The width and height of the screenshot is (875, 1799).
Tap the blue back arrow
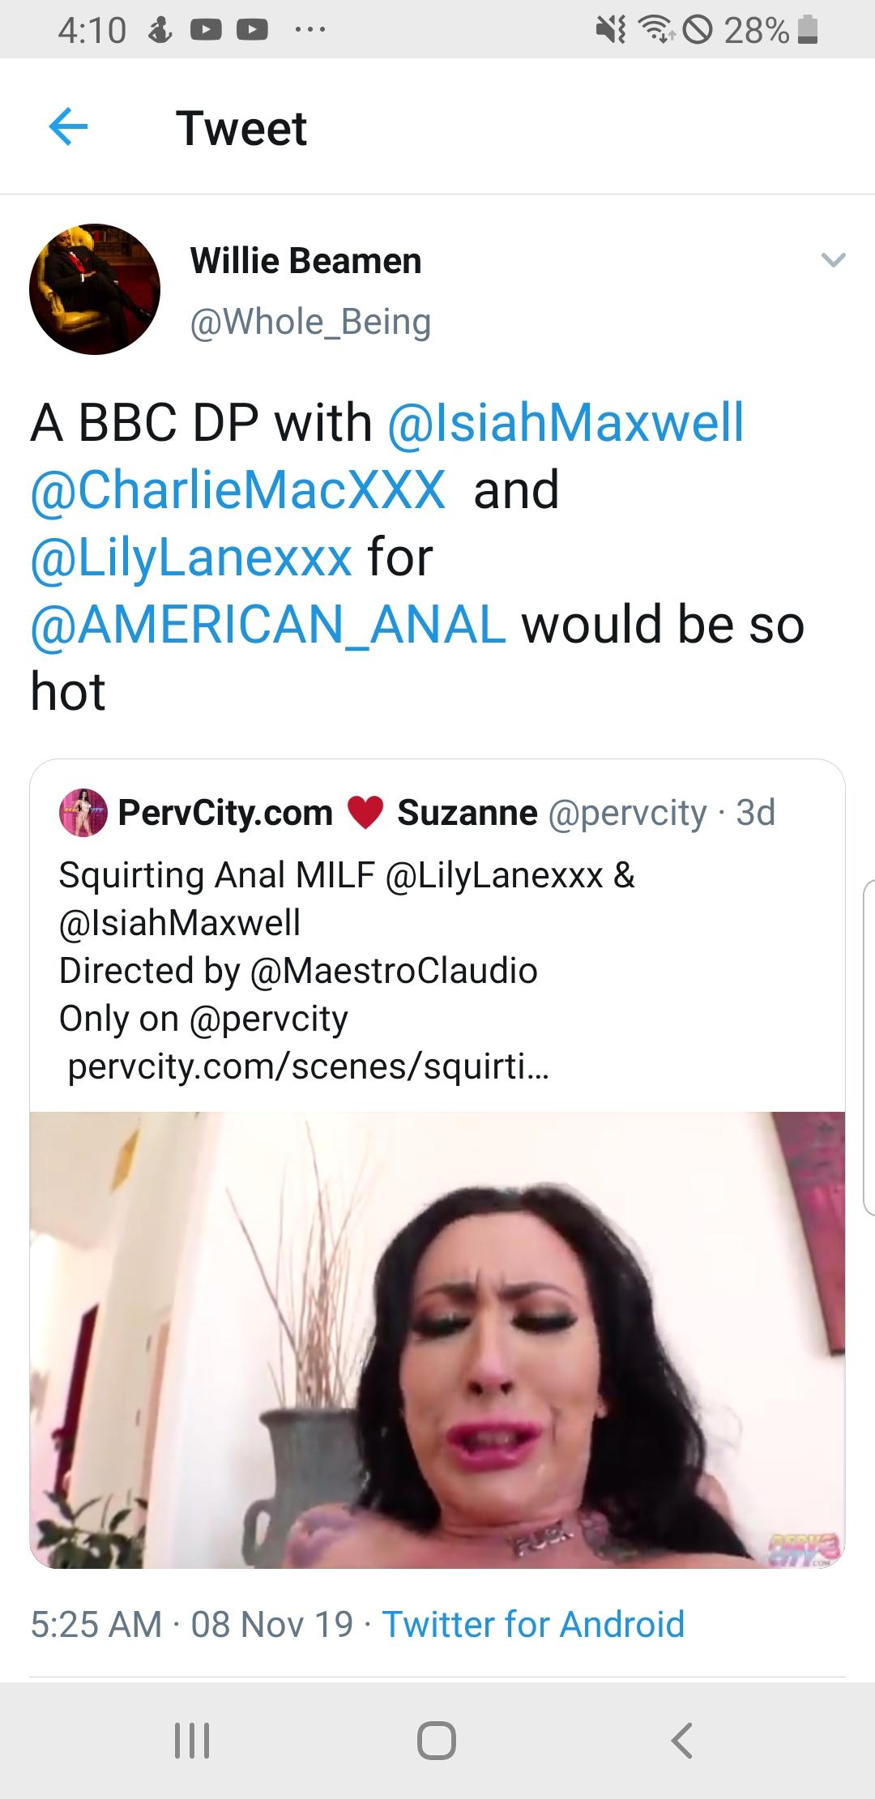tap(68, 127)
